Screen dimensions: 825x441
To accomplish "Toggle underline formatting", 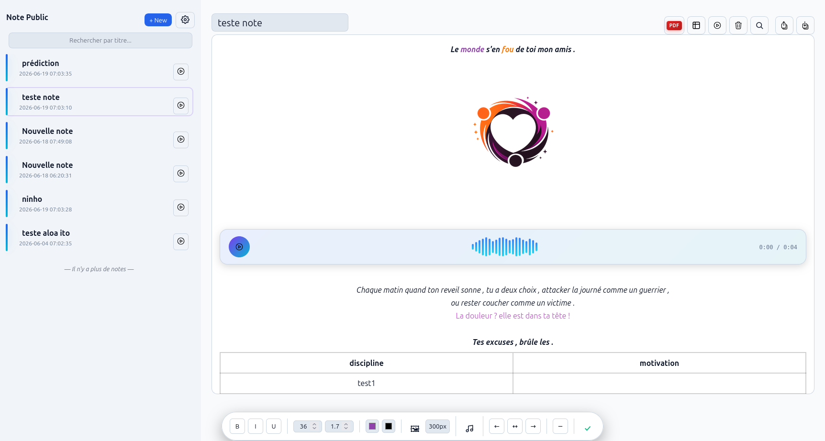I will [x=274, y=426].
